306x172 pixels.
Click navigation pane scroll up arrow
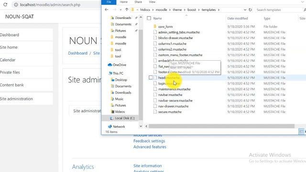point(141,18)
